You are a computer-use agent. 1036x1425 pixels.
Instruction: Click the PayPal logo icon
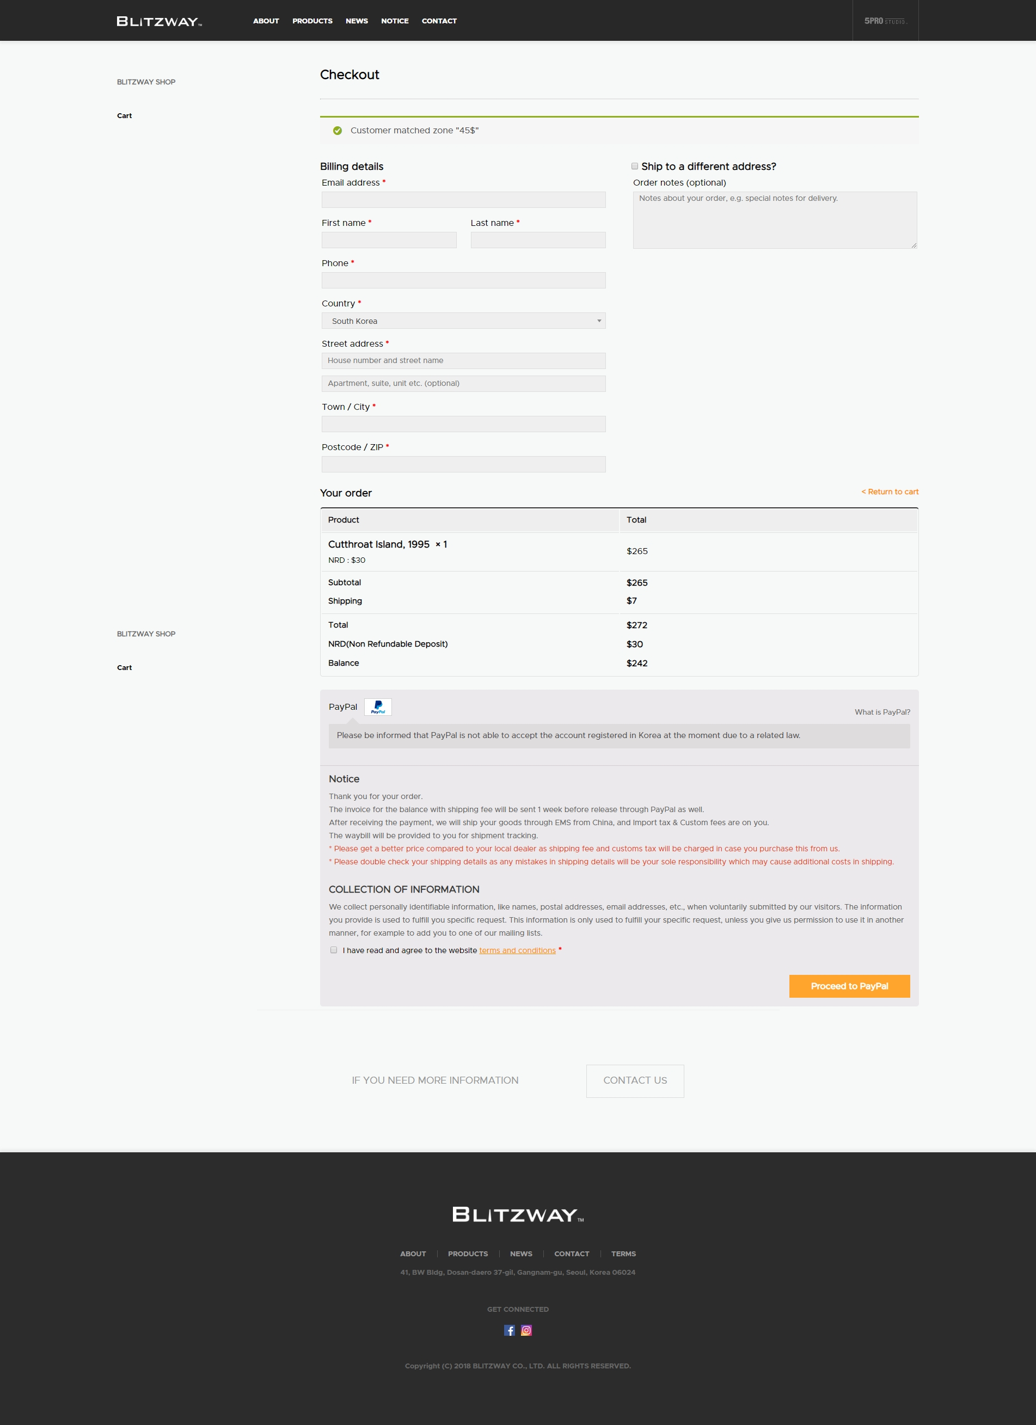pos(378,707)
